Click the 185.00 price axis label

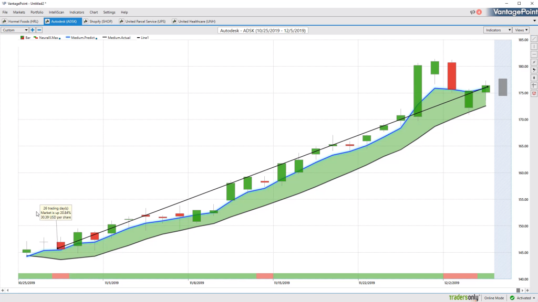pos(523,40)
